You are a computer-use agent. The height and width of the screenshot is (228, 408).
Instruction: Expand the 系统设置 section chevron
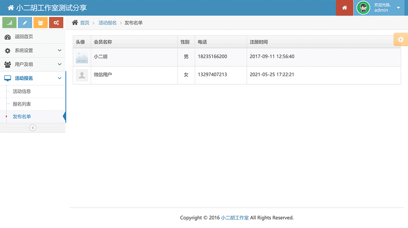coord(59,50)
